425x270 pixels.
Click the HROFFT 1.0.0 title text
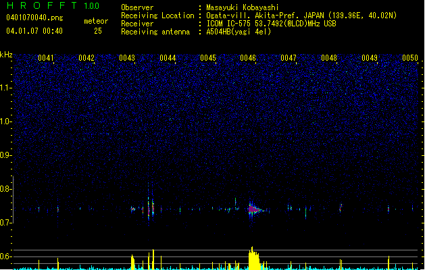[x=53, y=5]
